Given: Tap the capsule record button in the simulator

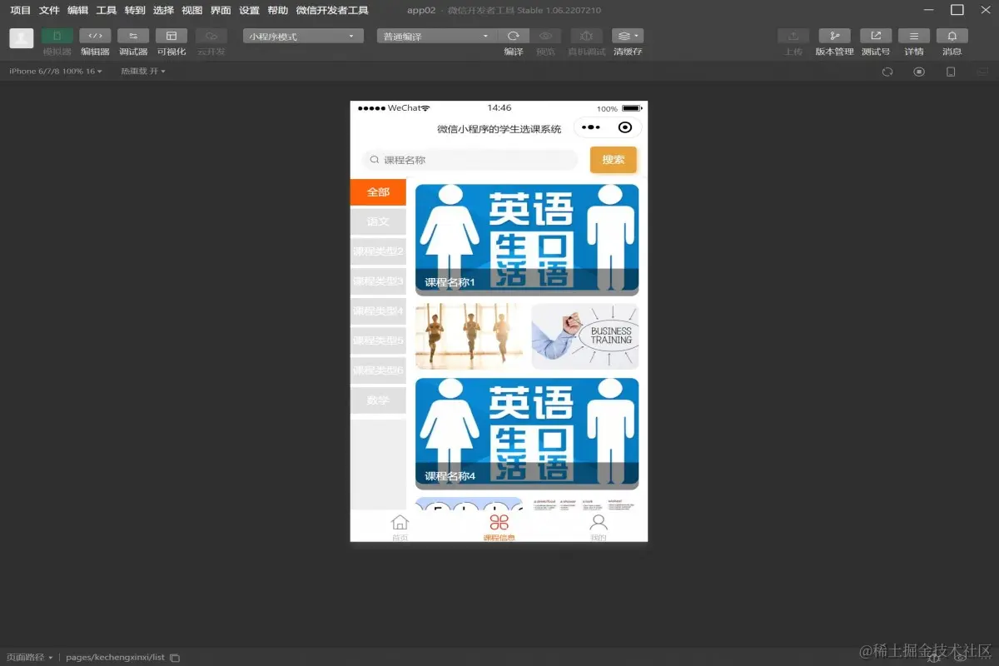Looking at the screenshot, I should coord(627,127).
